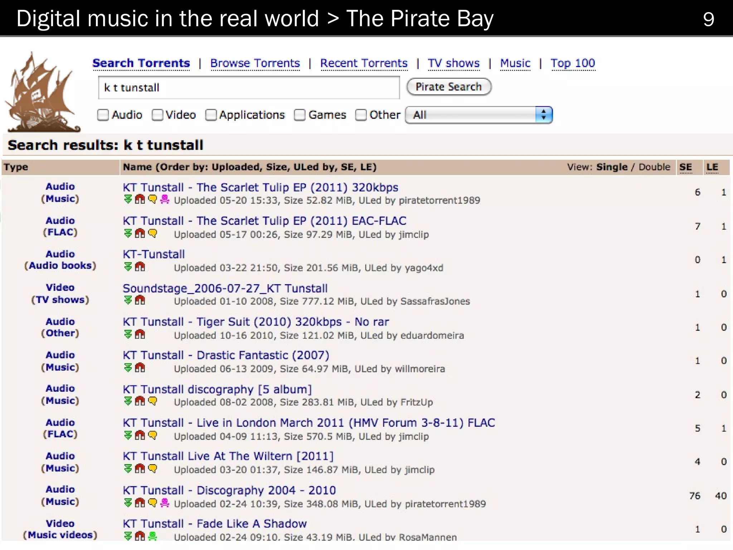Click magnet icon under KT-Tunstall audio book
Viewport: 733px width, 550px height.
click(x=140, y=267)
